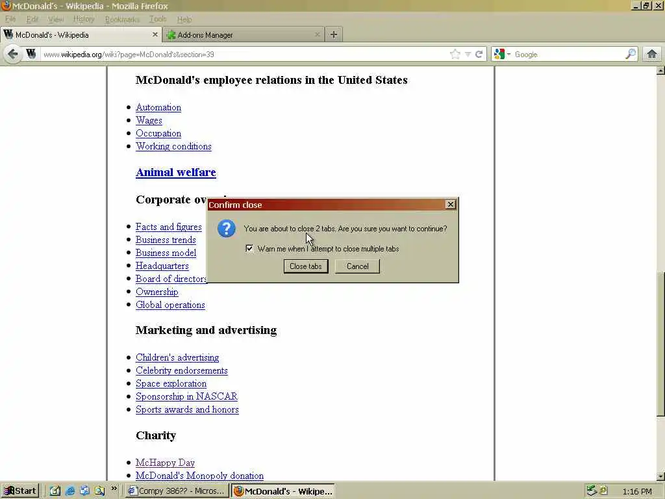Click the network tray icon
This screenshot has width=665, height=499.
(x=592, y=491)
